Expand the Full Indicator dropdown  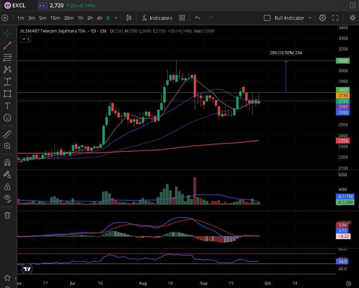pyautogui.click(x=310, y=18)
